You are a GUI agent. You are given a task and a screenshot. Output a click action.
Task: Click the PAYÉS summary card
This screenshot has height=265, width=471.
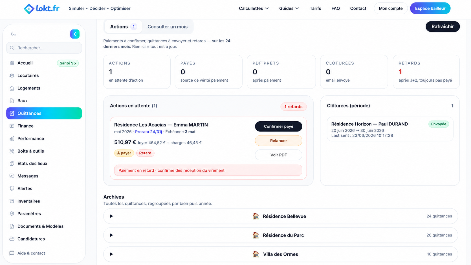[x=208, y=72]
